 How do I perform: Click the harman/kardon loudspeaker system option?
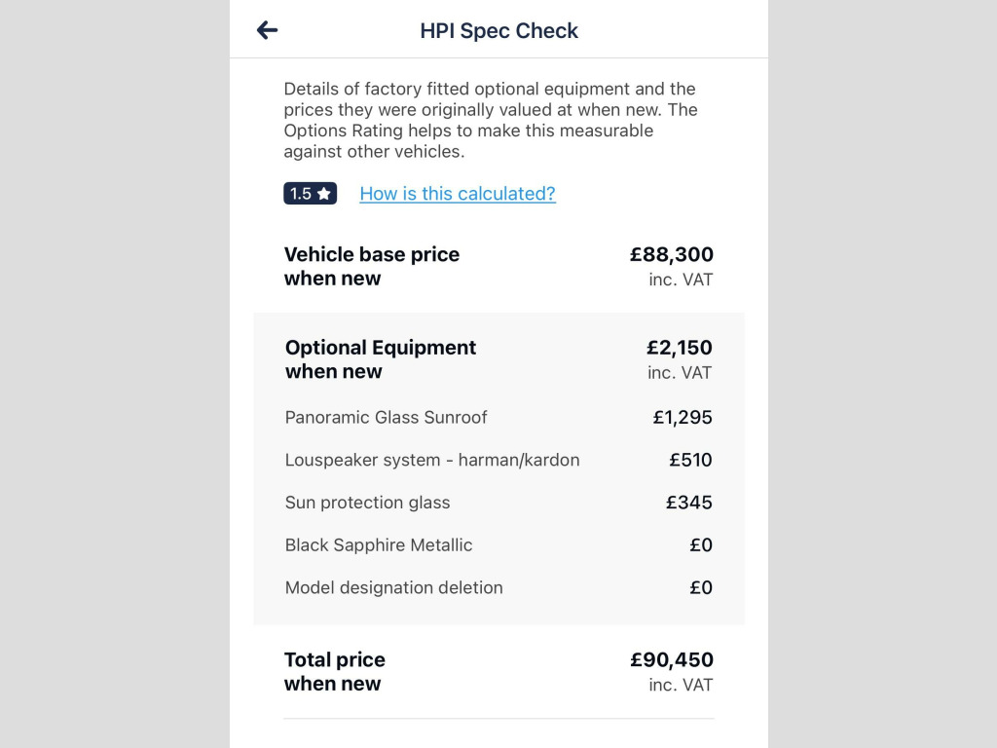[431, 460]
